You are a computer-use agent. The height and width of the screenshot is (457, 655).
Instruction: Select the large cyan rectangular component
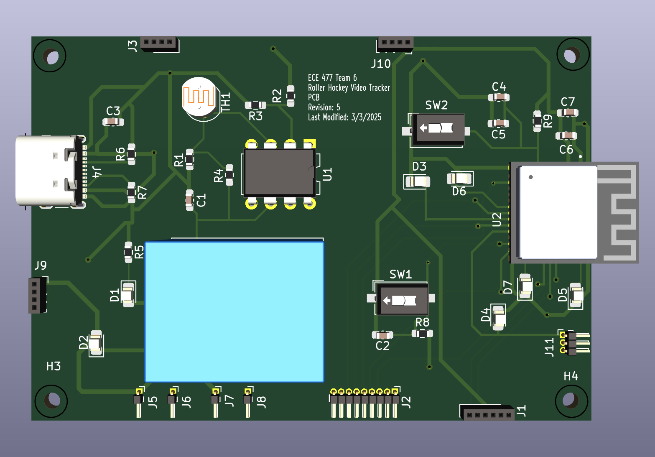(x=234, y=311)
